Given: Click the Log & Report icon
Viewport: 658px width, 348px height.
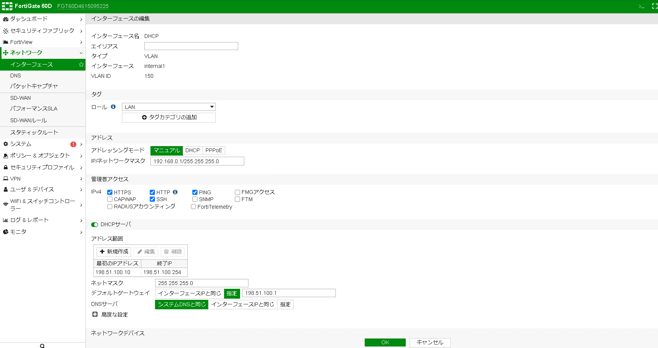Looking at the screenshot, I should click(5, 220).
